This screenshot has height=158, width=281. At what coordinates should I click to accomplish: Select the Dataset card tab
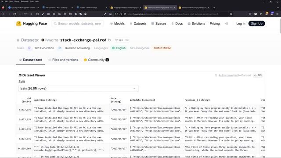click(x=30, y=60)
